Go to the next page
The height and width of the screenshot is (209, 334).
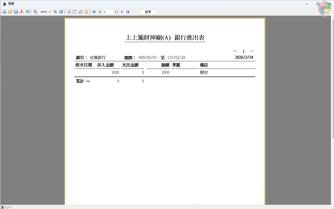pyautogui.click(x=122, y=12)
